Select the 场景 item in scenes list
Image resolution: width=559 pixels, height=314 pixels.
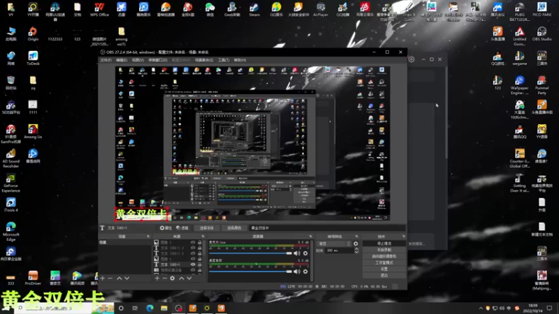tap(125, 242)
